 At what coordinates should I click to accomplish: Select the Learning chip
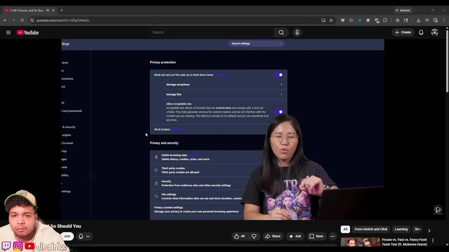pos(401,229)
